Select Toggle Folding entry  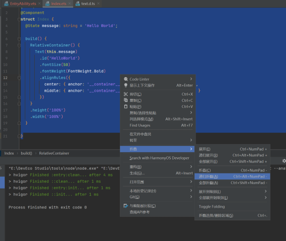pyautogui.click(x=232, y=207)
